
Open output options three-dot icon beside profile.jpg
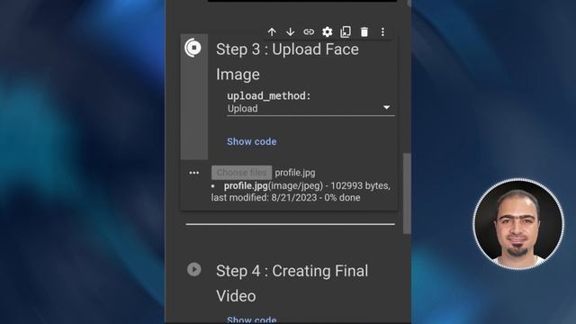(x=194, y=173)
